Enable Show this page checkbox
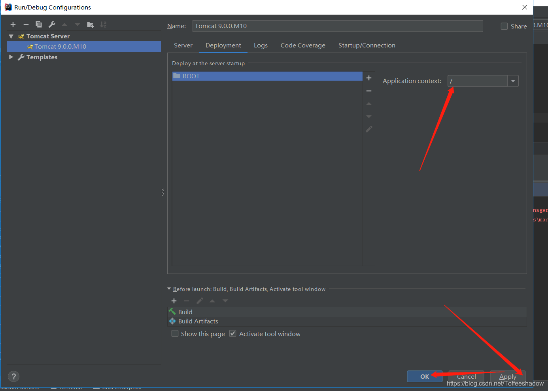Screen dimensions: 548x391 click(175, 334)
